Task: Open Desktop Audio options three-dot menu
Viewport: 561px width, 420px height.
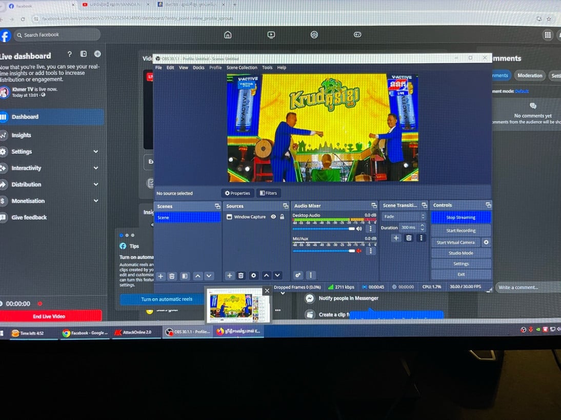Action: click(371, 229)
